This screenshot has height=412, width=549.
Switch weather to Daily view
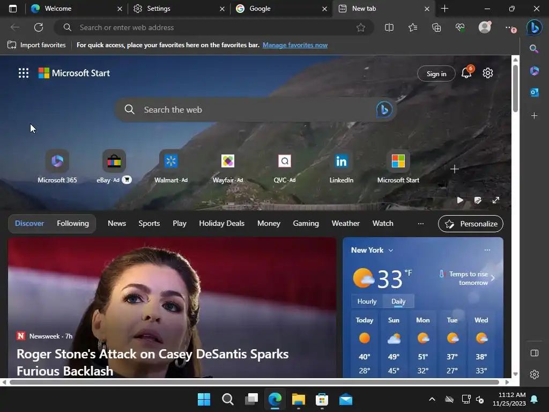tap(398, 301)
